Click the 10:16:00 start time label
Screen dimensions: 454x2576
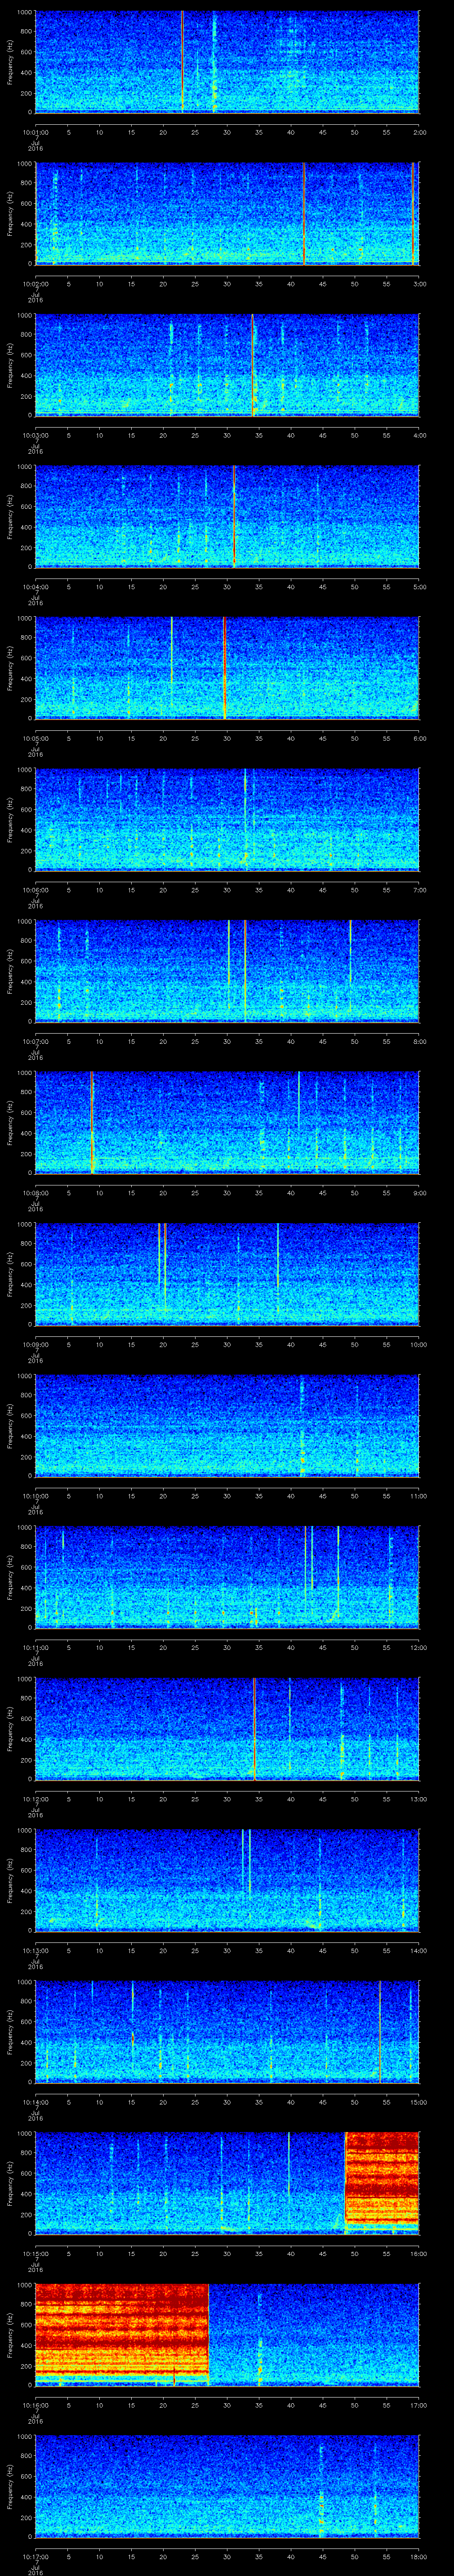(36, 2405)
